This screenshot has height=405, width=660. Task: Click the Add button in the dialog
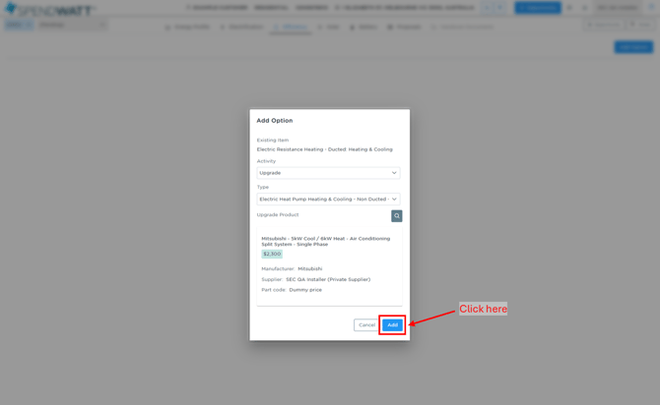point(392,324)
